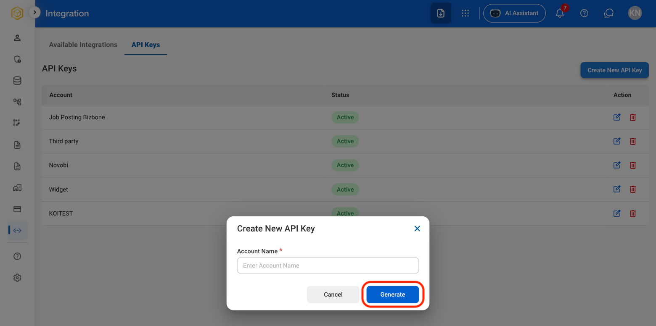Delete the Novobi API key

632,165
